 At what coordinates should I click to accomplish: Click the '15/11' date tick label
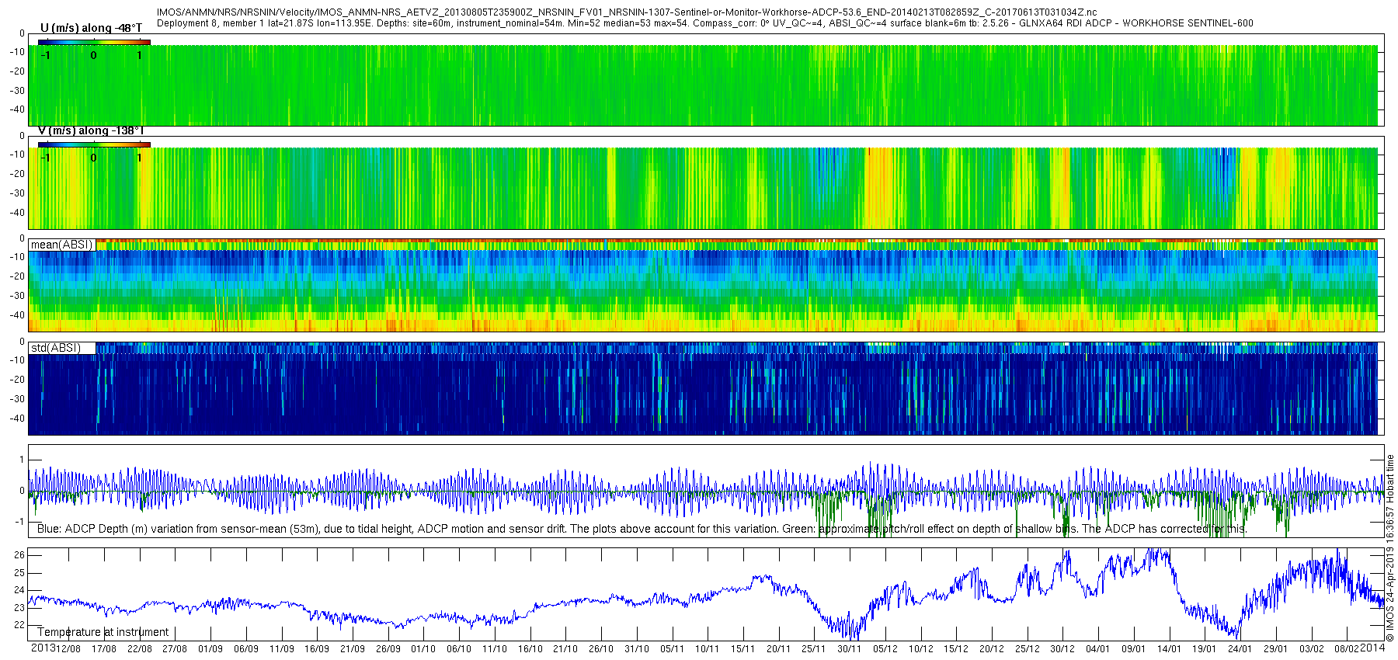(x=742, y=649)
